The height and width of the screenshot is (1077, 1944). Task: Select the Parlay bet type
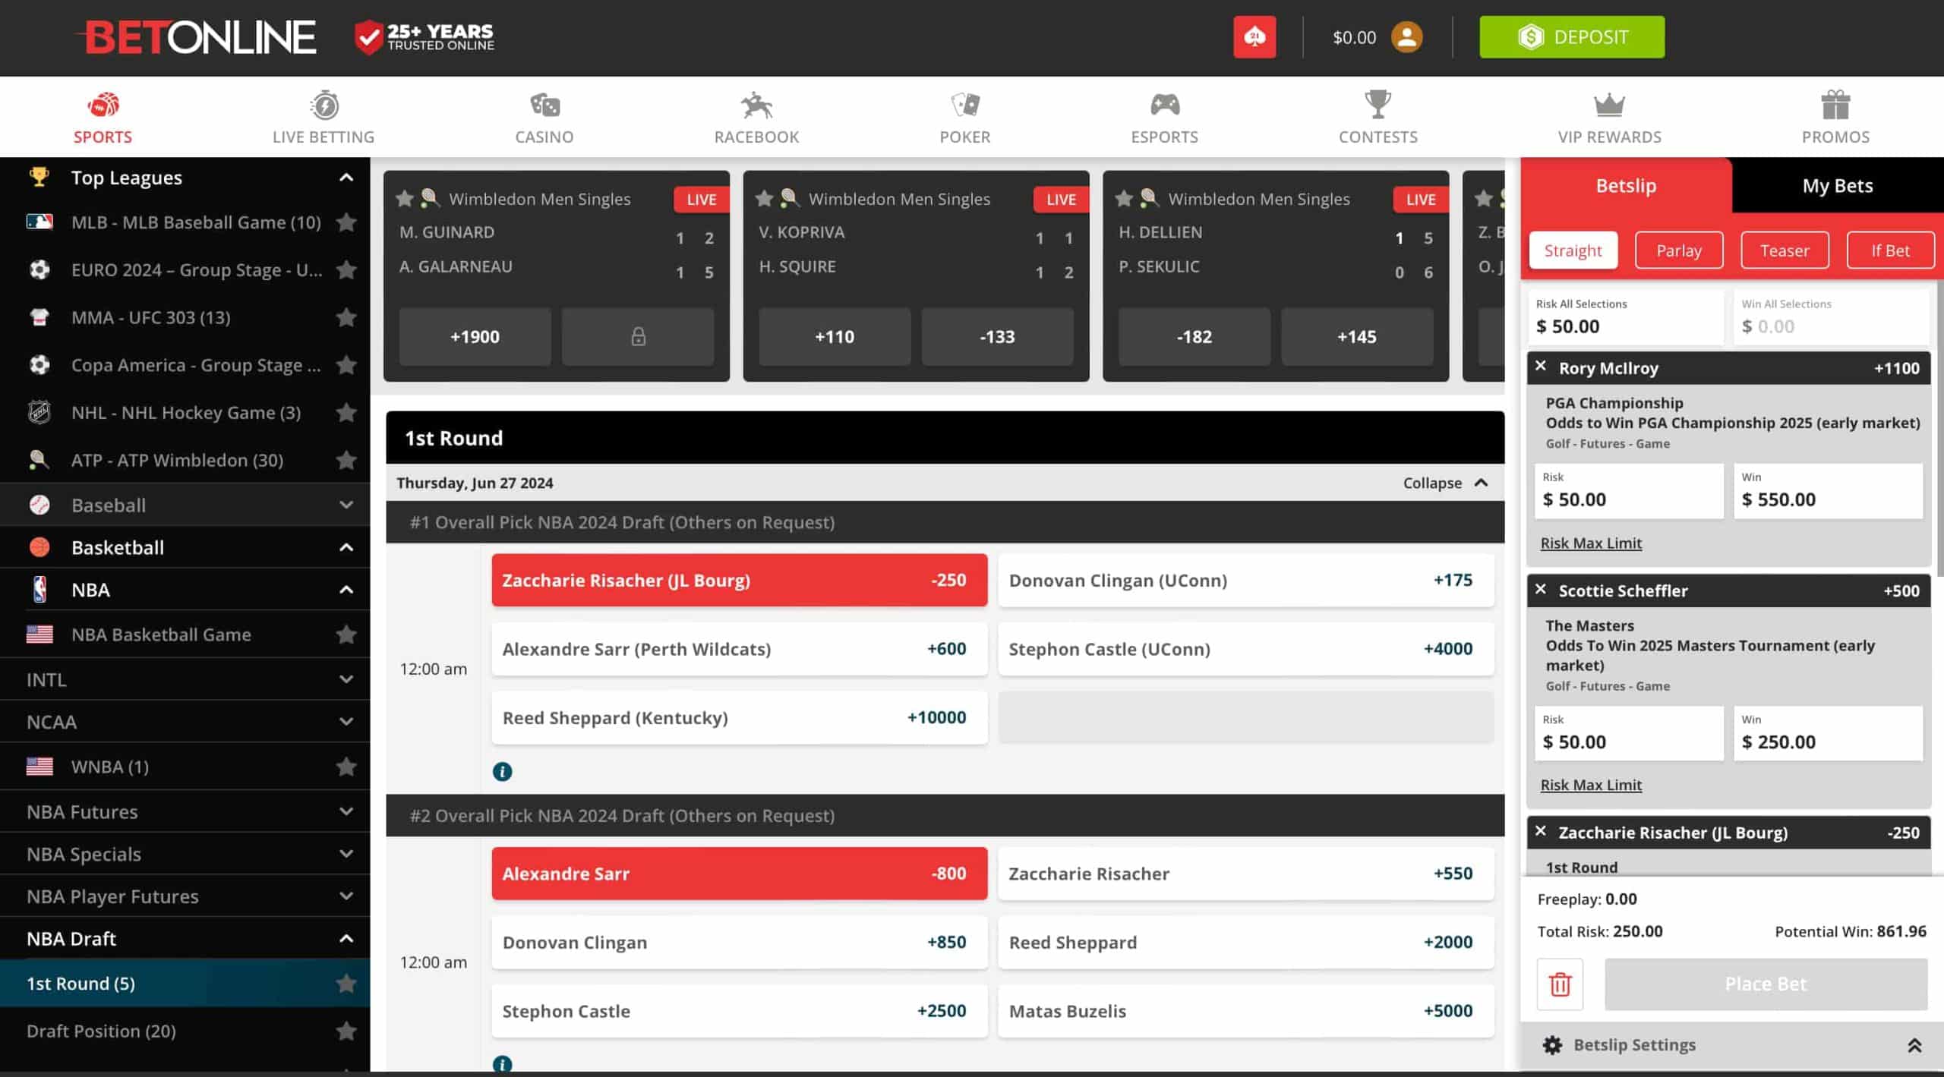click(x=1678, y=250)
